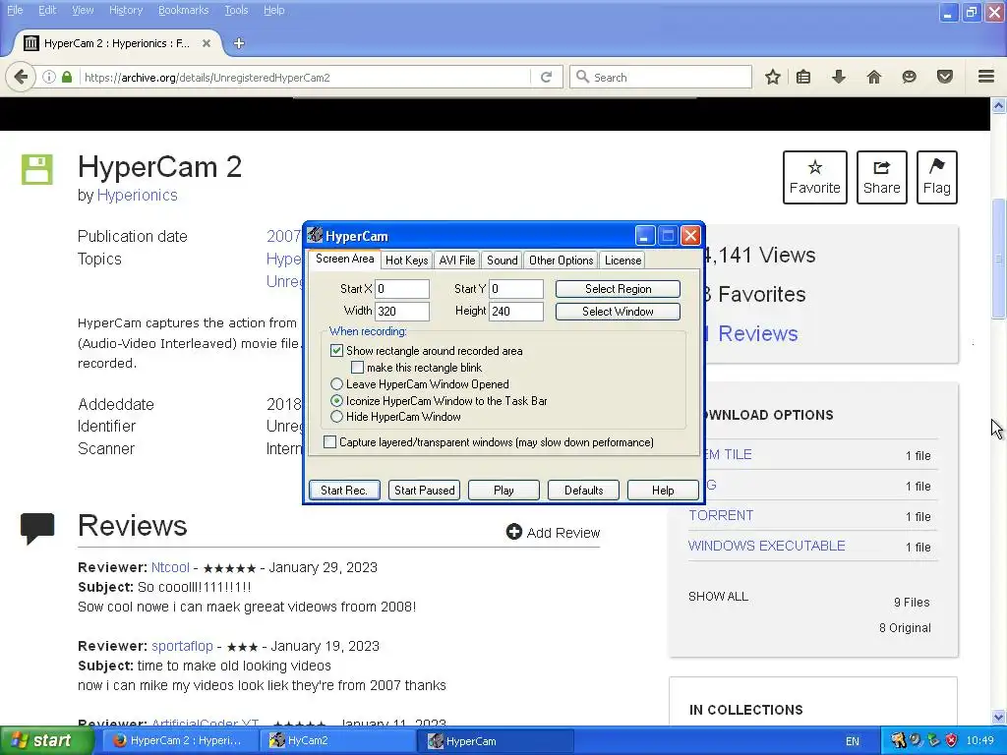The image size is (1007, 755).
Task: Open the Firefox hamburger menu
Action: tap(986, 77)
